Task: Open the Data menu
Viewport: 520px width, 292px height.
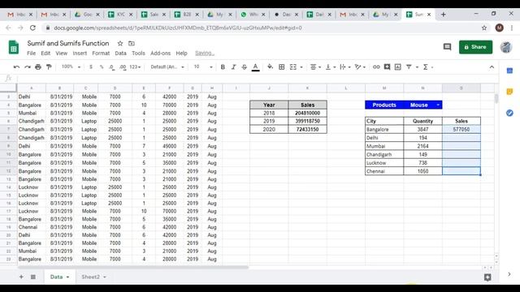Action: point(120,53)
